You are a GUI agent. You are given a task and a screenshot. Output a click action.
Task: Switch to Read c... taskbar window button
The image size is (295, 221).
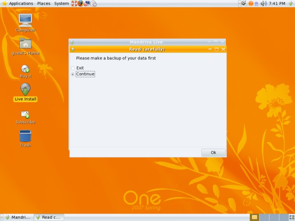click(49, 217)
